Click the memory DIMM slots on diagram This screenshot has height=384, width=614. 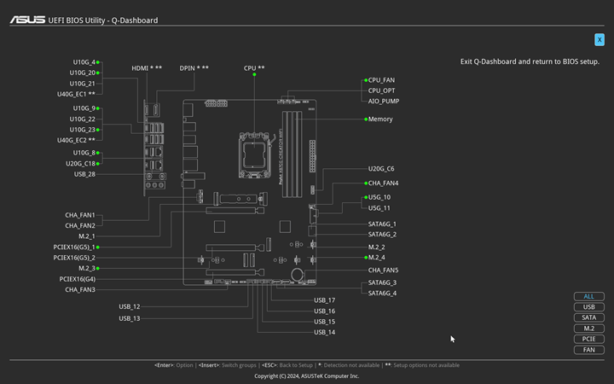293,145
